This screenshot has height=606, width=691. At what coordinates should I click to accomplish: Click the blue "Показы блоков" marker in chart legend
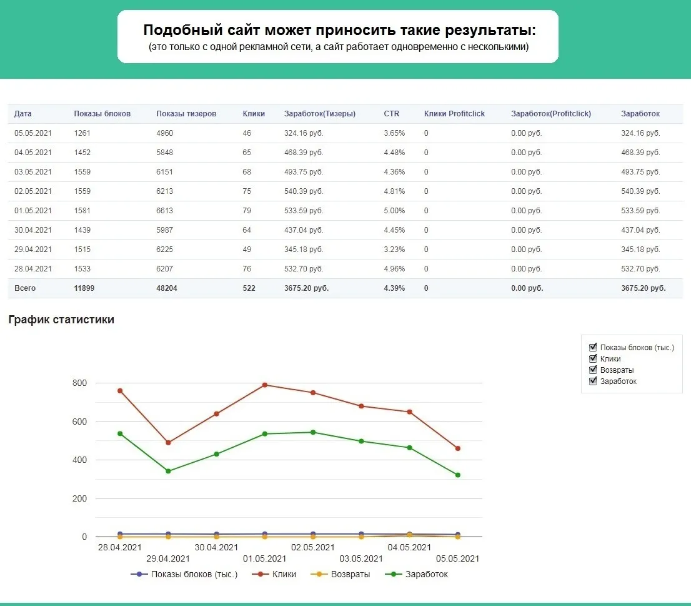[x=139, y=574]
